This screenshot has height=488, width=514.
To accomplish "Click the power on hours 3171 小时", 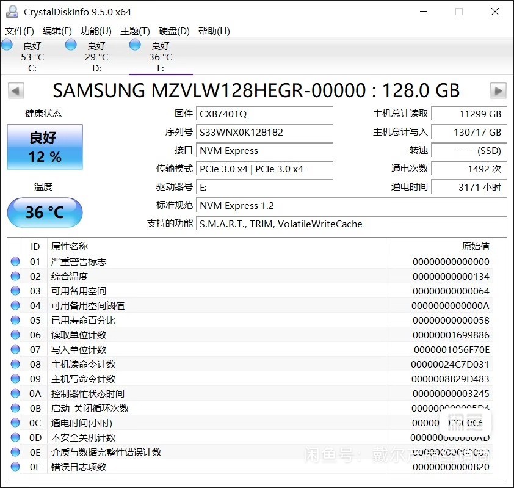I will pyautogui.click(x=469, y=188).
